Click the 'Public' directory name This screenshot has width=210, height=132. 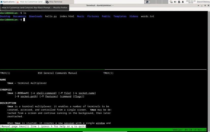coord(106,16)
